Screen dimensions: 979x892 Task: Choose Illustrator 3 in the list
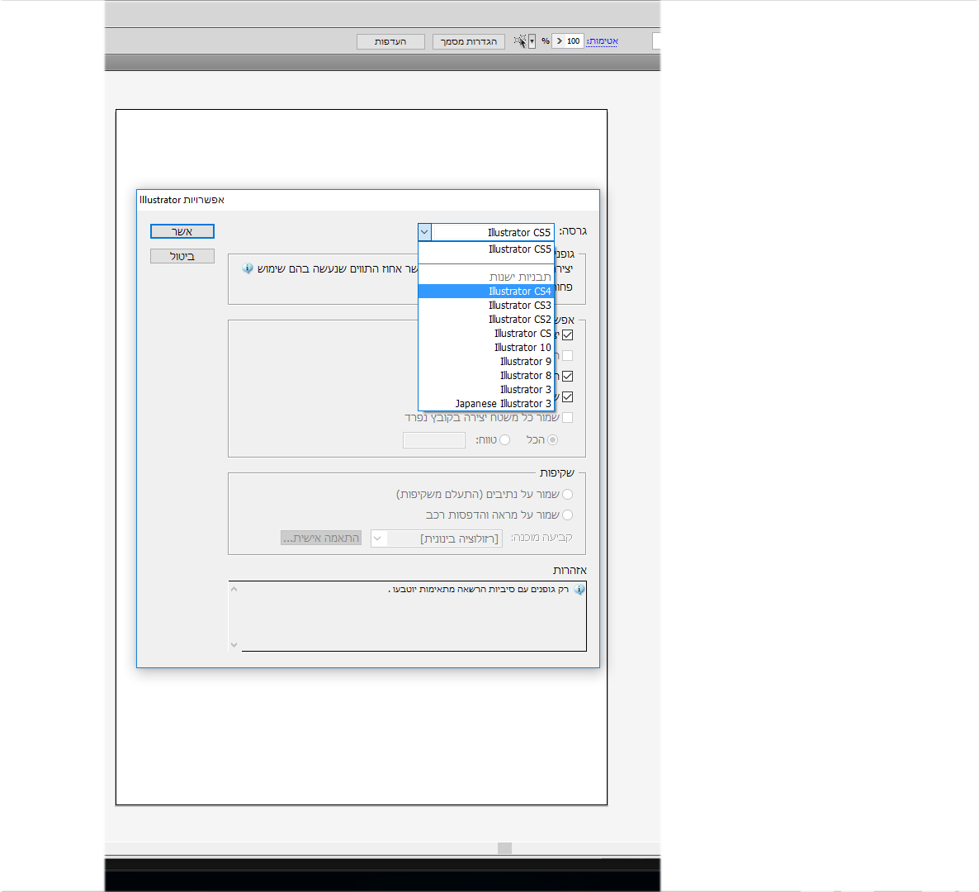coord(485,390)
